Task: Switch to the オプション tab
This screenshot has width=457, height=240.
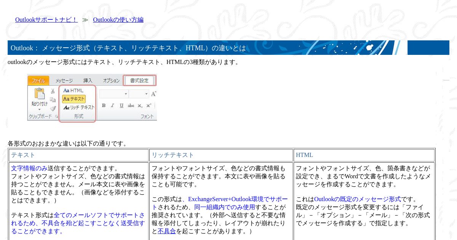Action: [x=111, y=81]
